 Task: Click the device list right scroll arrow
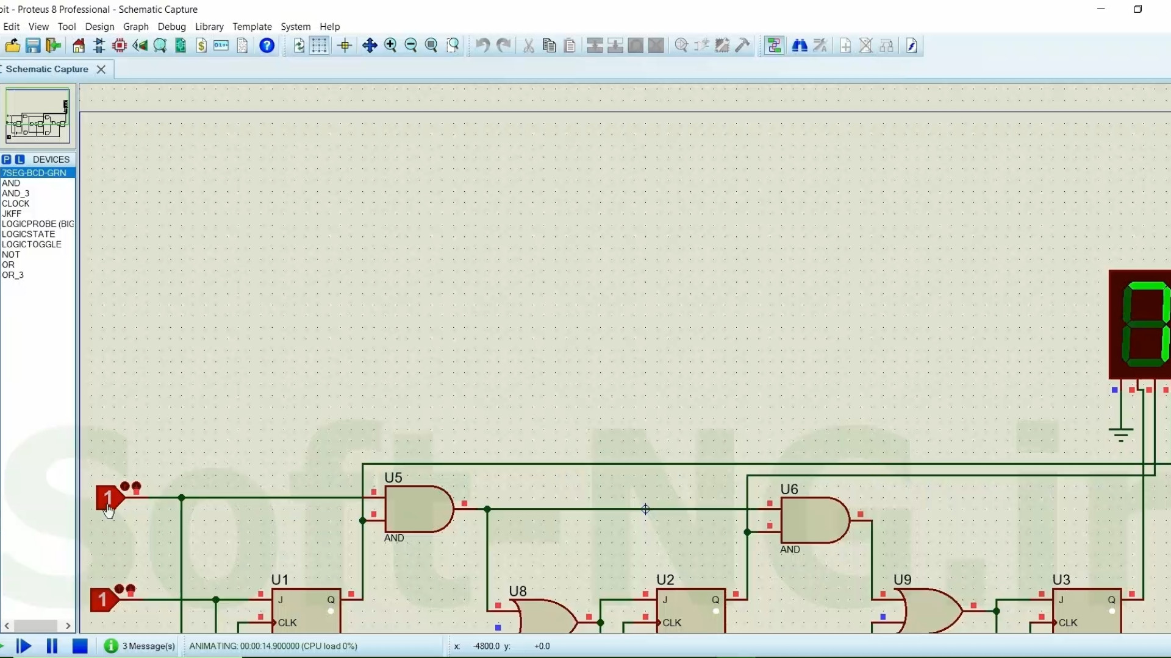(68, 626)
